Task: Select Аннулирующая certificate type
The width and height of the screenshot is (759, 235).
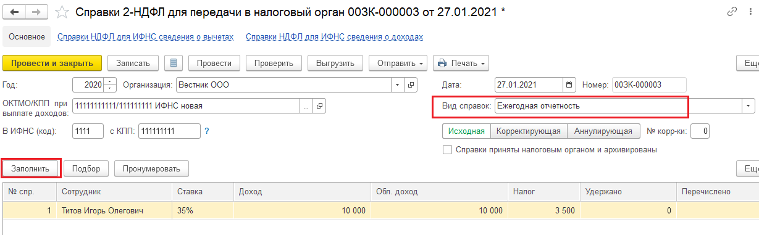Action: (603, 131)
